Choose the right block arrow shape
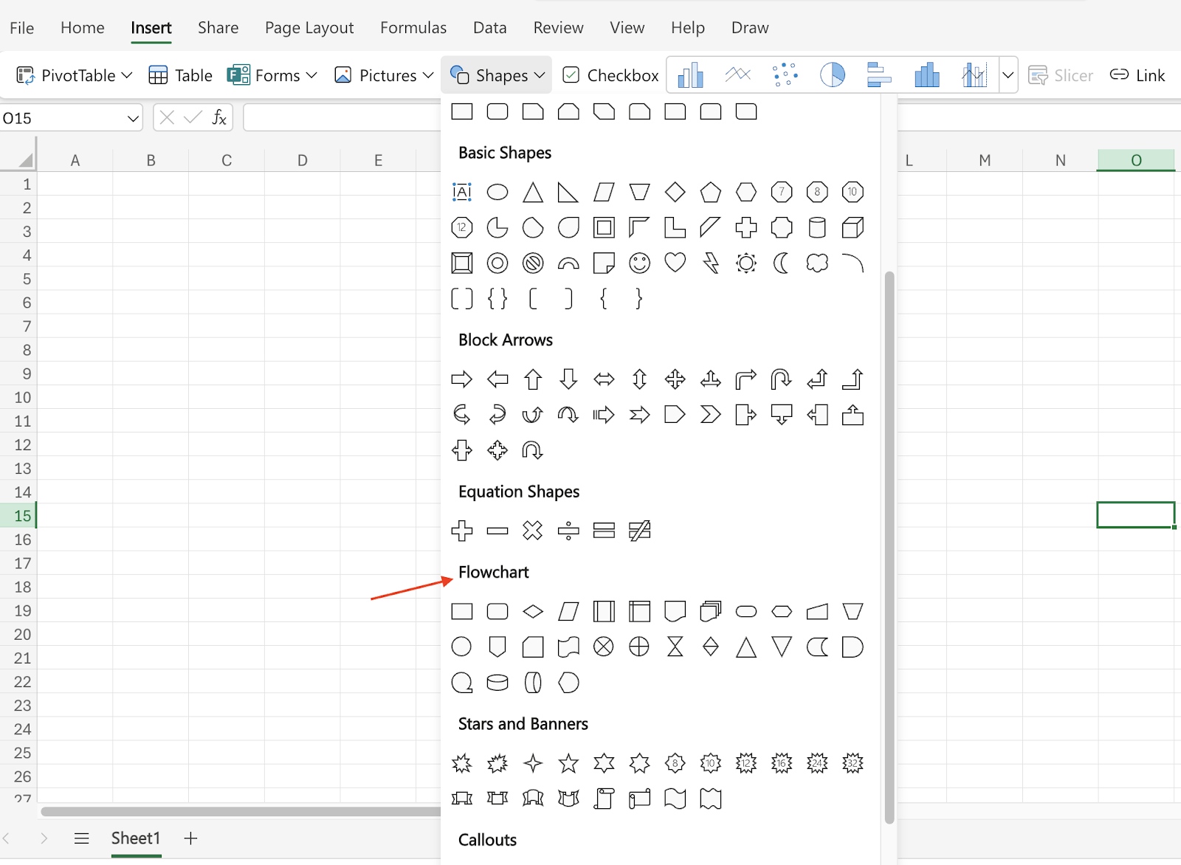 462,380
